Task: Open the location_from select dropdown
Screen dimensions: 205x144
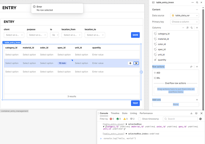Action: coord(72,35)
